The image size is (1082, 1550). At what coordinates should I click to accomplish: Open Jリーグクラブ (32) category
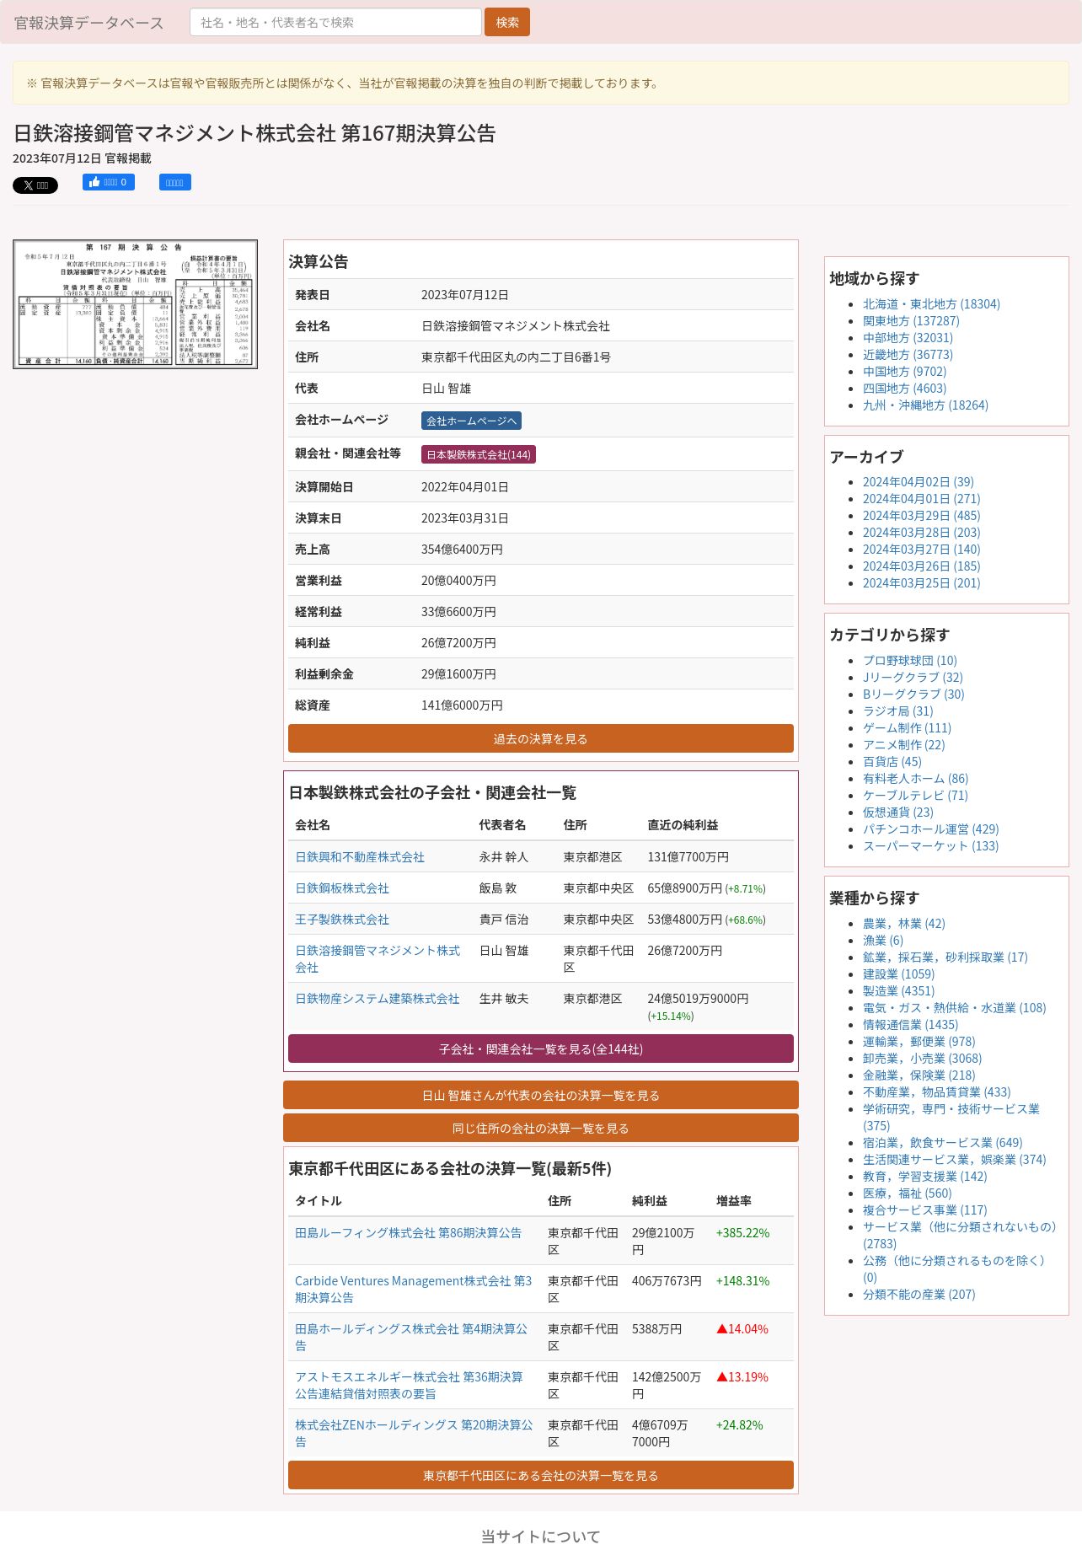pyautogui.click(x=913, y=678)
